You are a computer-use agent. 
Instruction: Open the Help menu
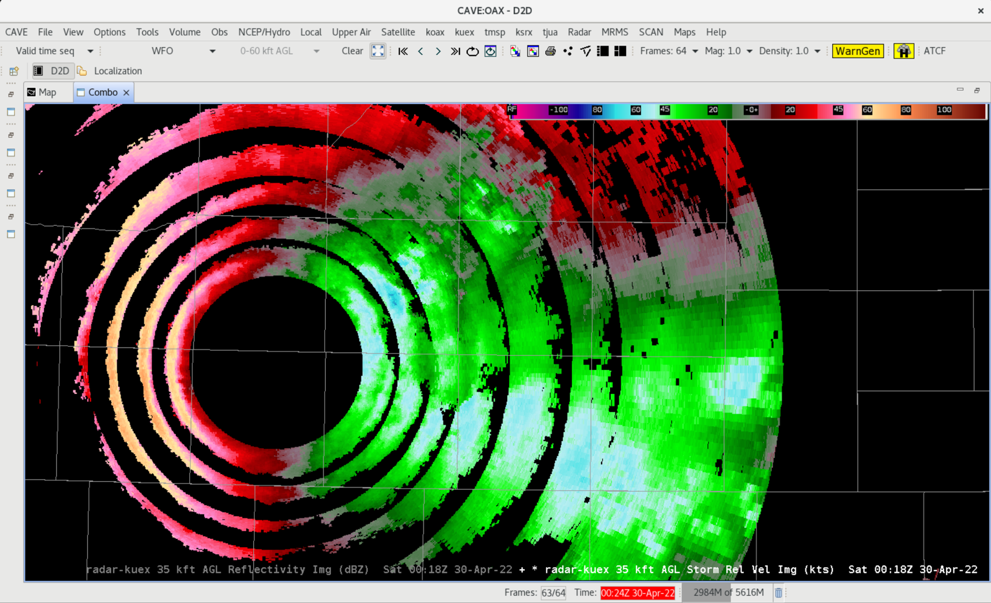click(x=716, y=32)
